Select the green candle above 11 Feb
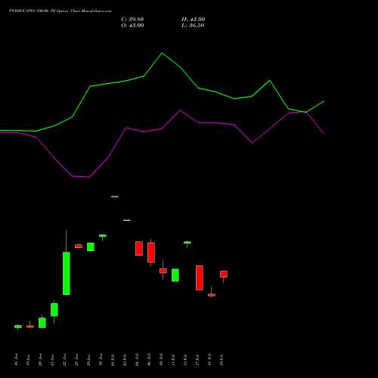This screenshot has height=378, width=378. coord(175,275)
